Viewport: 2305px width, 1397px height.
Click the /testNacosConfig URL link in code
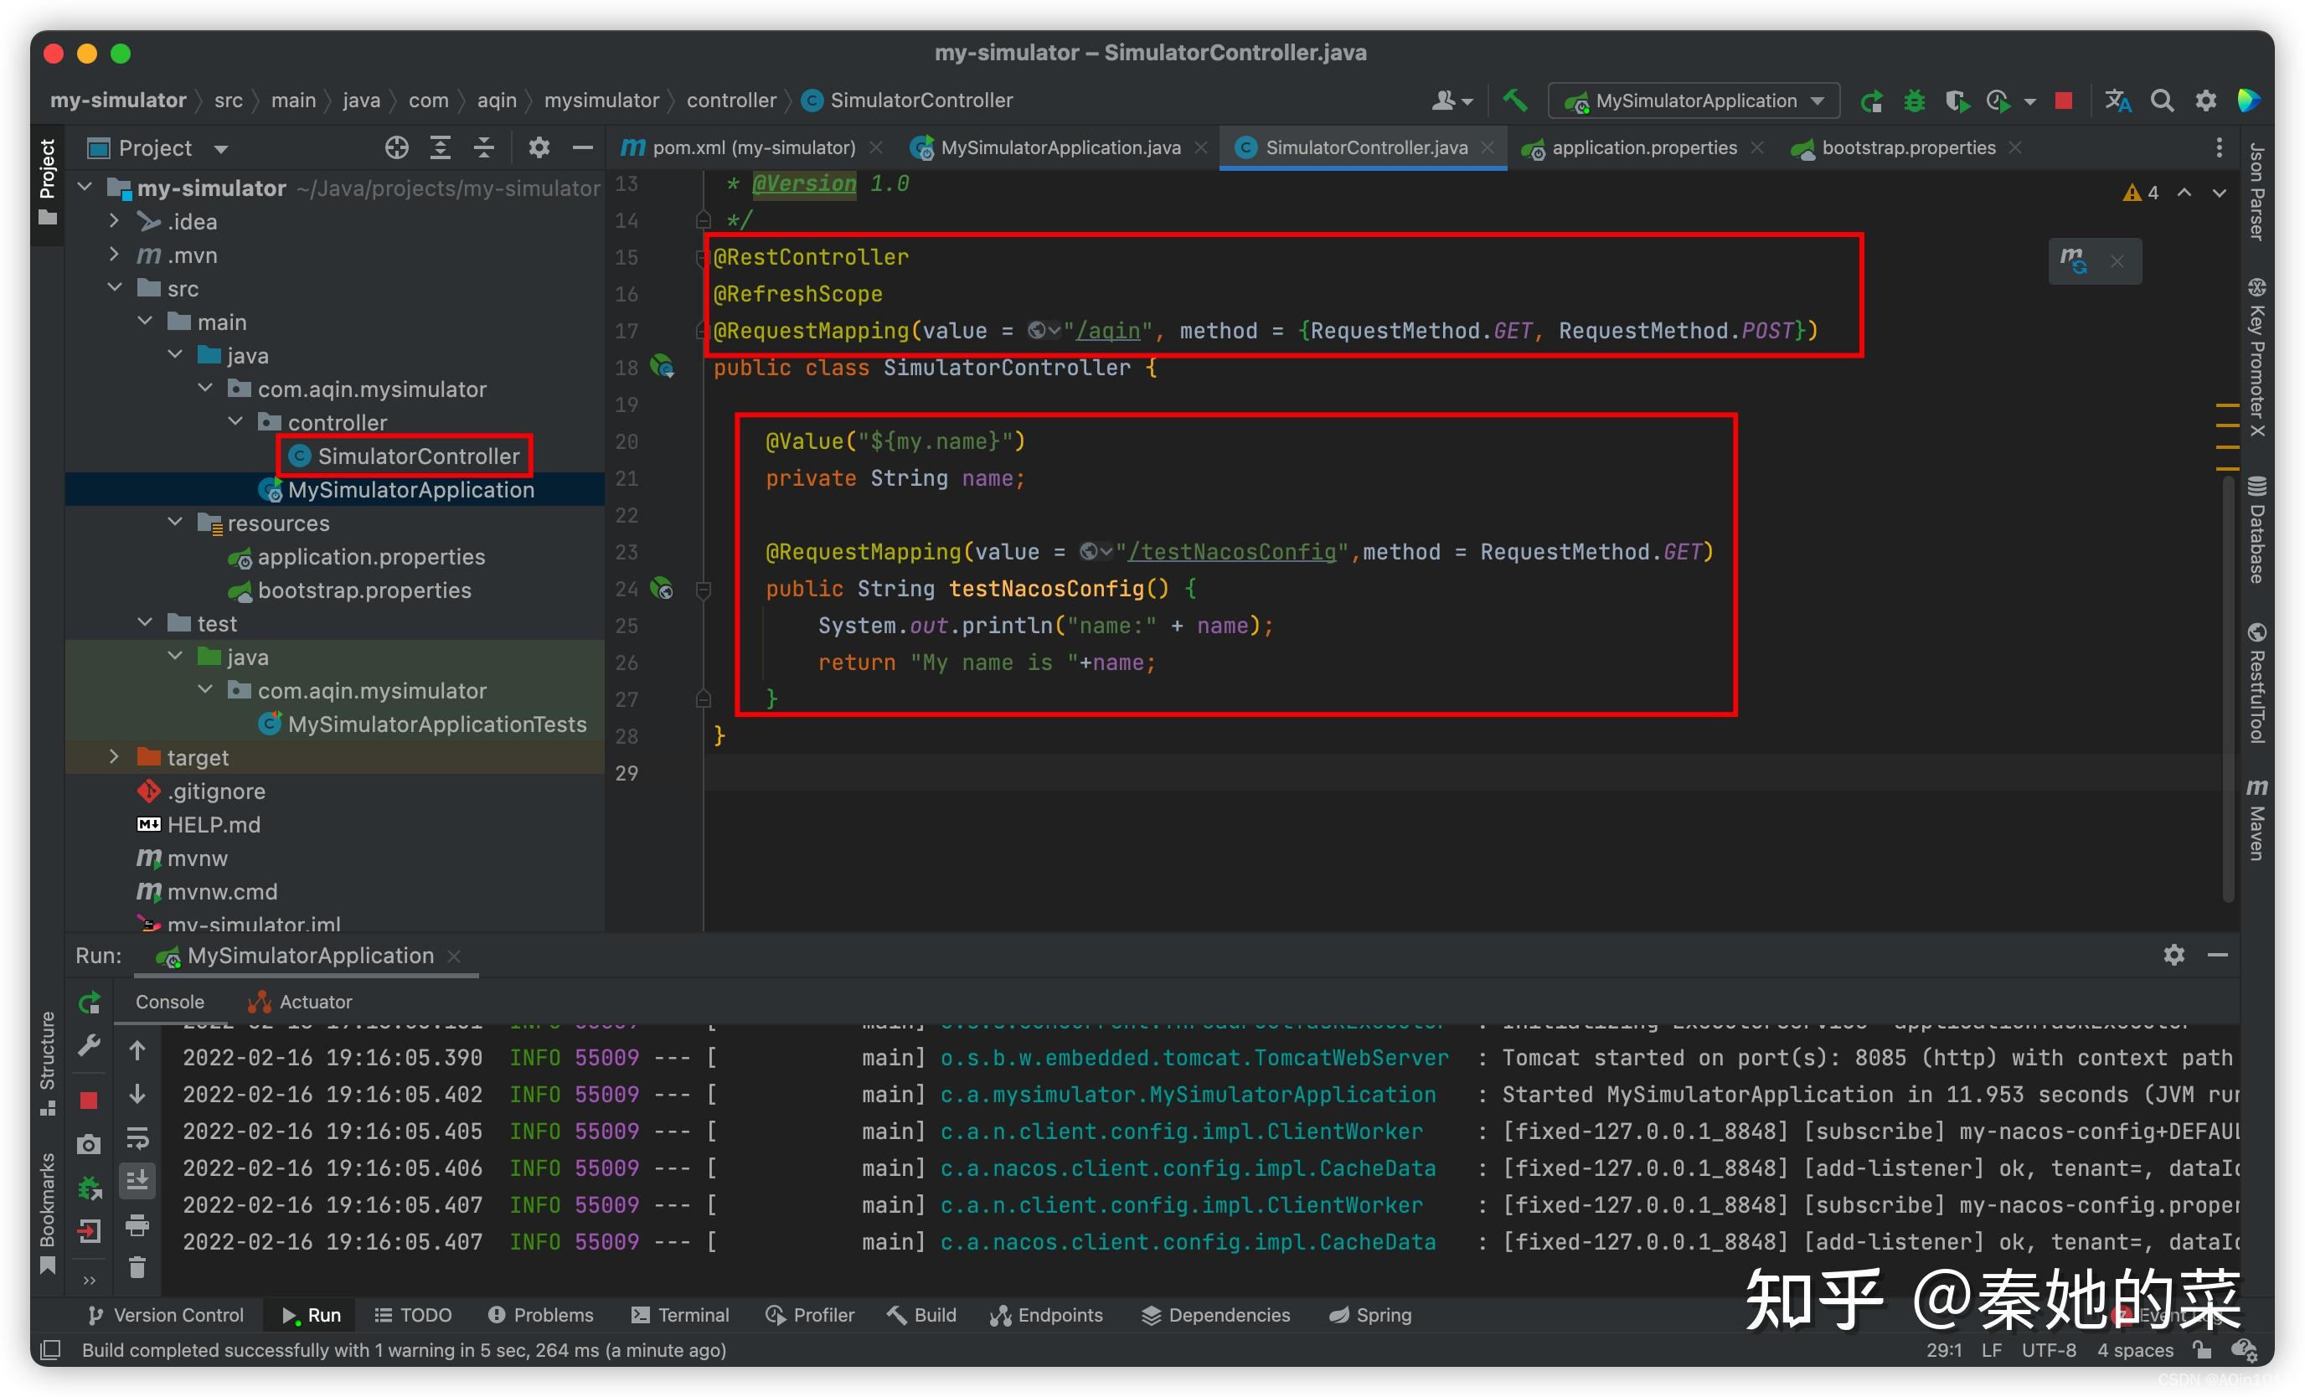[1231, 552]
